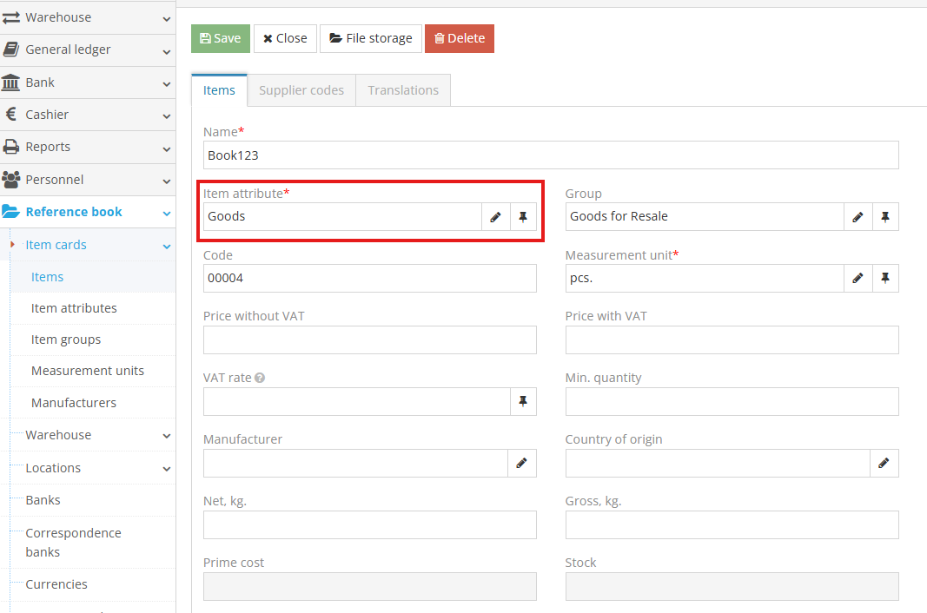The height and width of the screenshot is (613, 927).
Task: Click the Cashier euro icon in sidebar
Action: coord(12,115)
